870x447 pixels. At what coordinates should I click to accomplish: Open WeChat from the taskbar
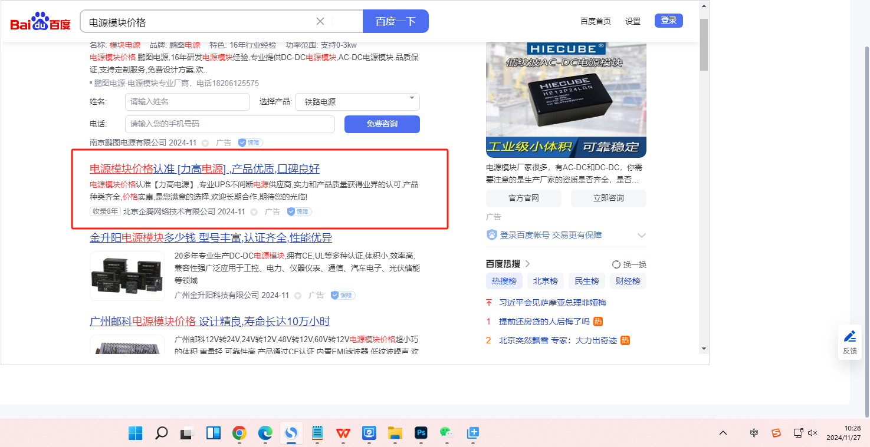pos(447,433)
